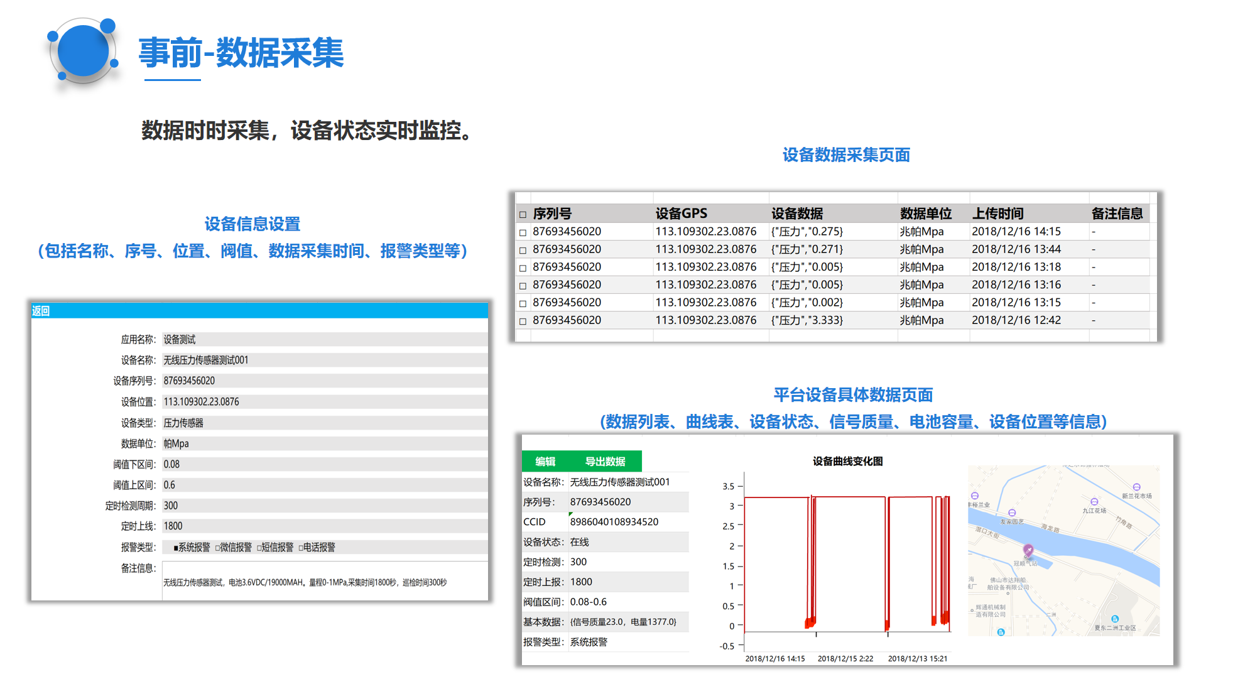Image resolution: width=1233 pixels, height=694 pixels.
Task: Click the 九江花场 station icon on map
Action: tap(1094, 502)
